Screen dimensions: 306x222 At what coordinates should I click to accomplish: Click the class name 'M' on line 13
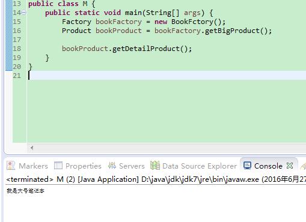pos(85,4)
